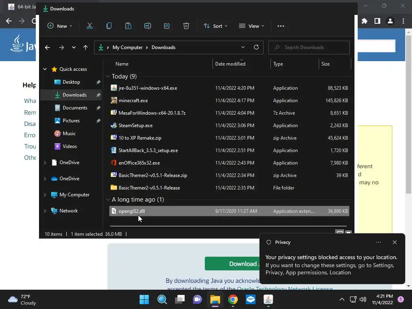Open the Java installer taskbar icon
Viewport: 412px width, 309px height.
[268, 299]
